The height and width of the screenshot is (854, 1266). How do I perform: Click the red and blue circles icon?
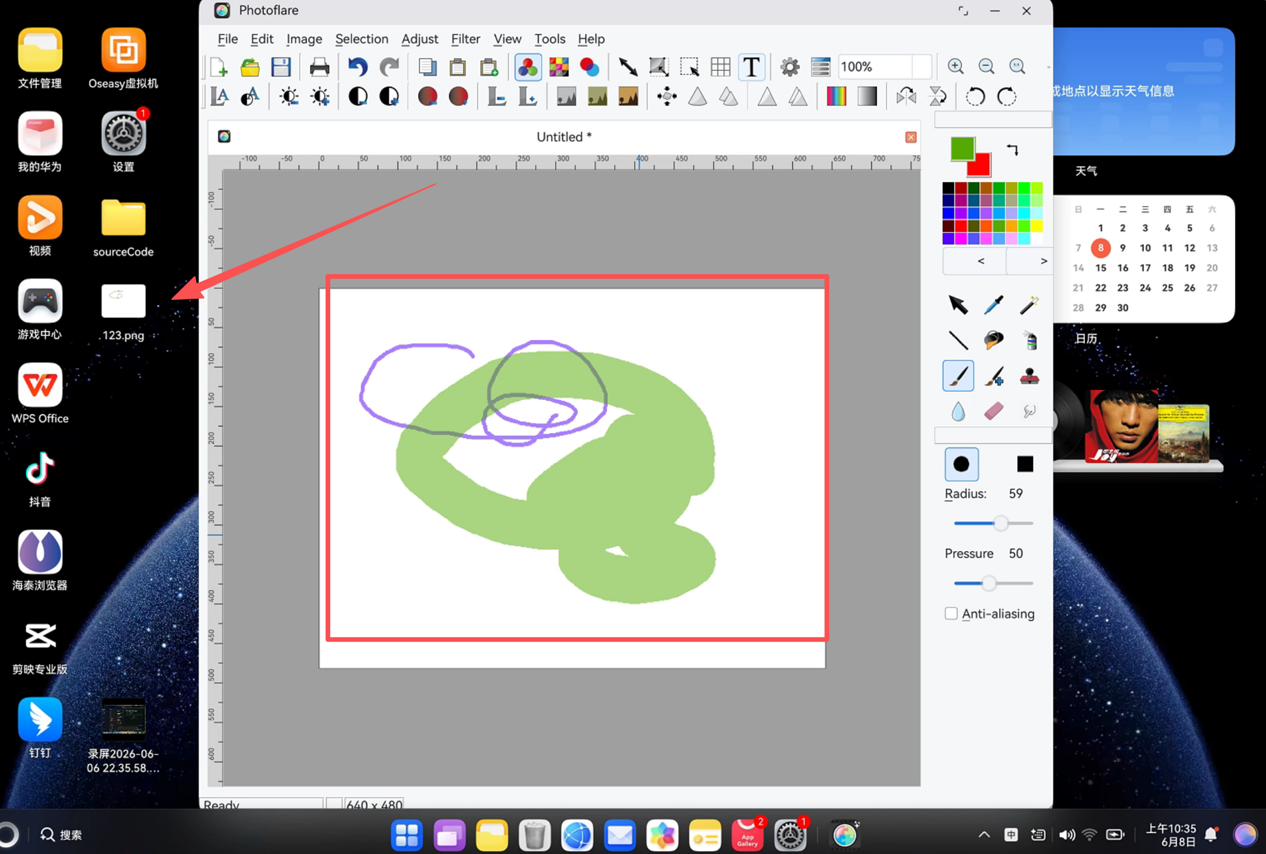(x=590, y=67)
